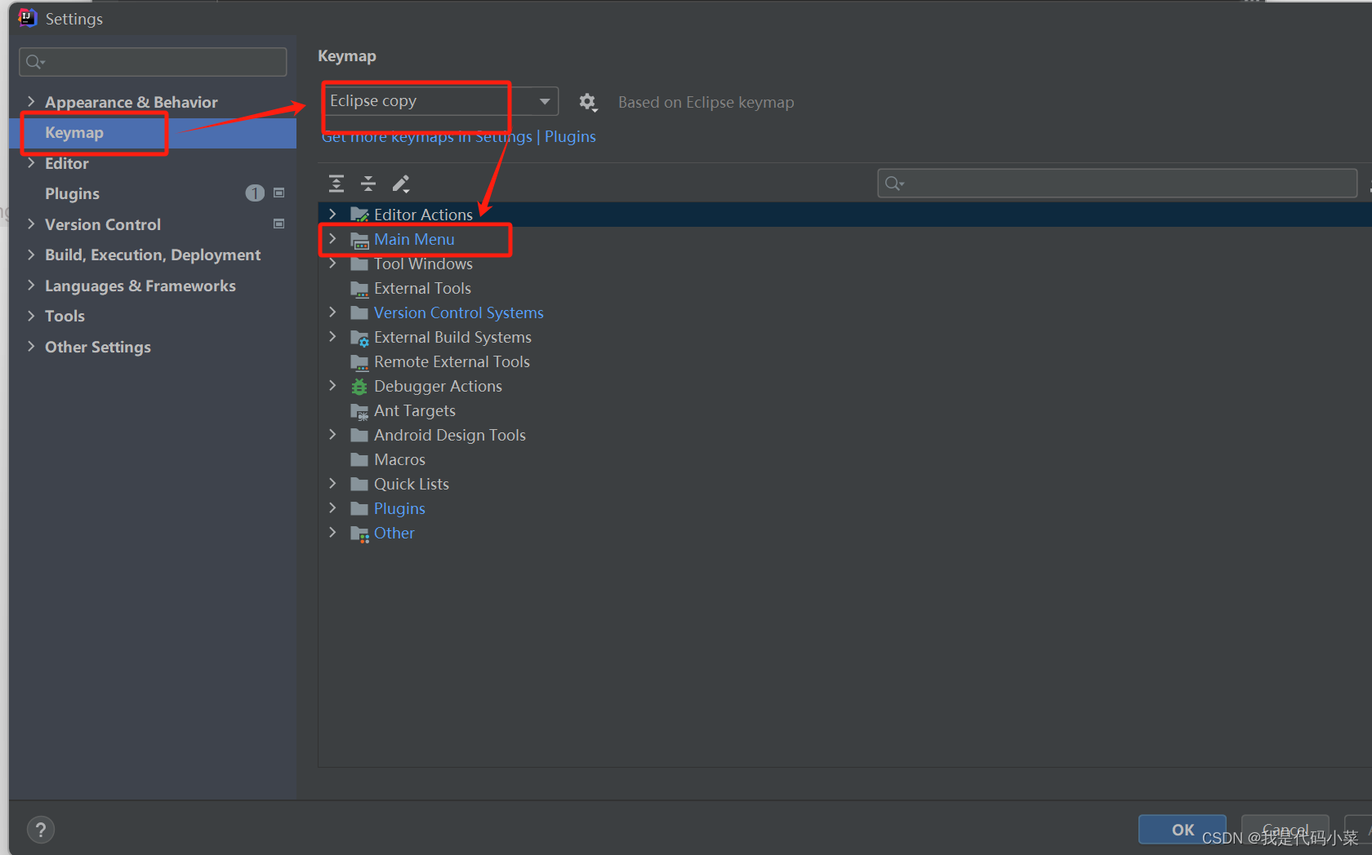1372x855 pixels.
Task: Expand Appearance & Behavior in the sidebar
Action: tap(31, 102)
